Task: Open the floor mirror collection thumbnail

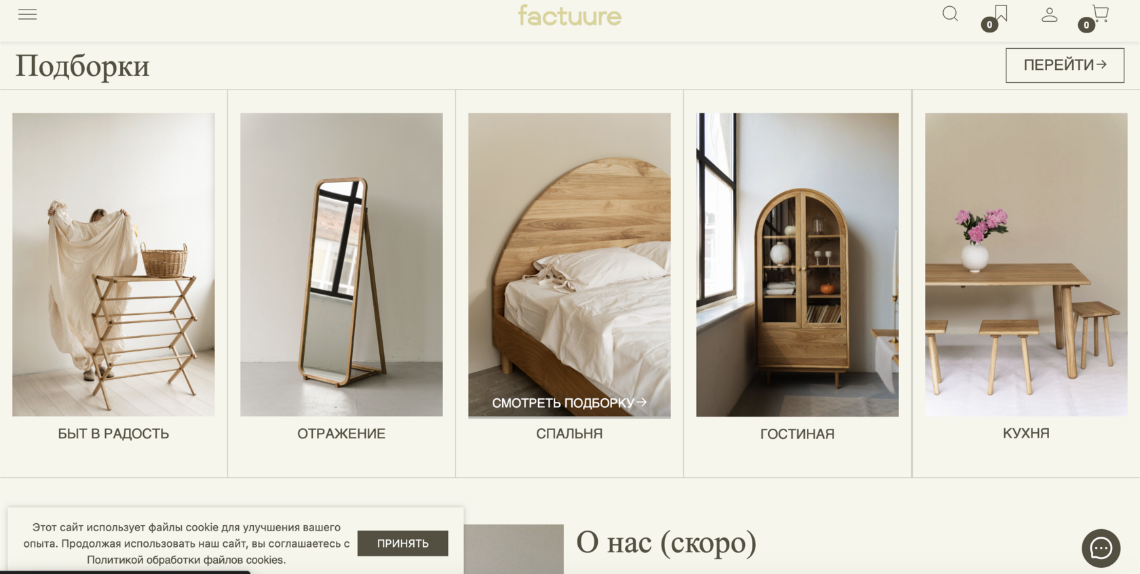Action: click(x=341, y=265)
